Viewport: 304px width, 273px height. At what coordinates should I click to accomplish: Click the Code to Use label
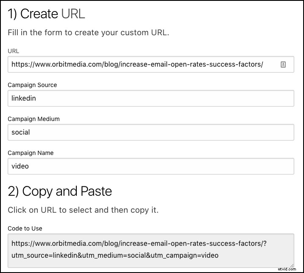(x=25, y=228)
